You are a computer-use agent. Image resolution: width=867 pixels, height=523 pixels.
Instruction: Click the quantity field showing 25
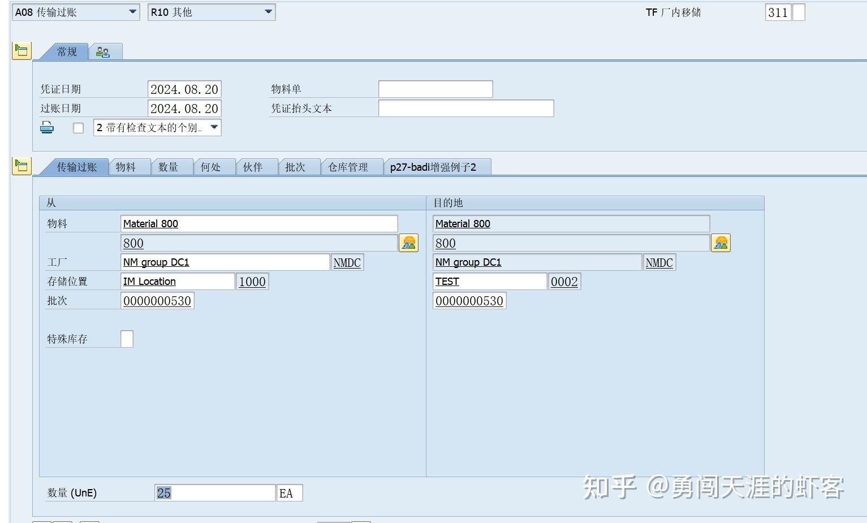214,492
